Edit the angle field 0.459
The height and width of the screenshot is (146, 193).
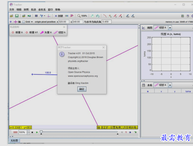pyautogui.click(x=107, y=22)
